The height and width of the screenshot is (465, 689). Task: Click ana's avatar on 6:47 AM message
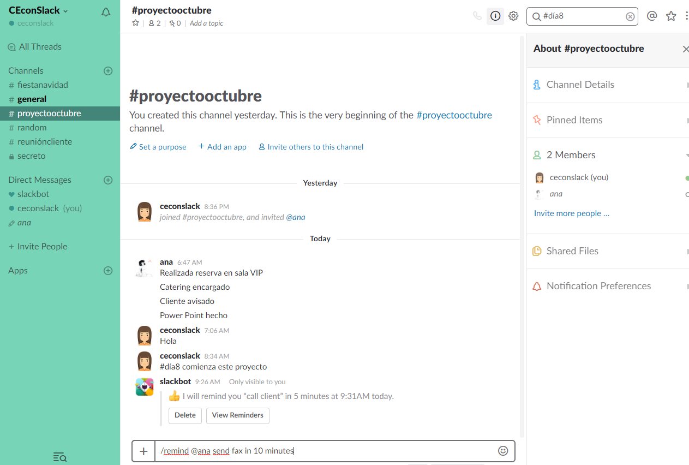click(x=145, y=268)
